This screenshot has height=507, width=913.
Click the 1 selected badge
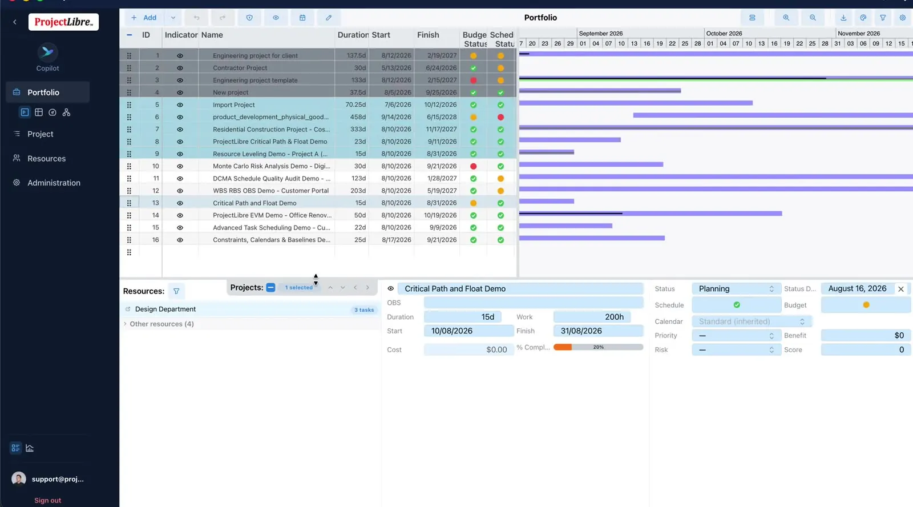pyautogui.click(x=299, y=288)
